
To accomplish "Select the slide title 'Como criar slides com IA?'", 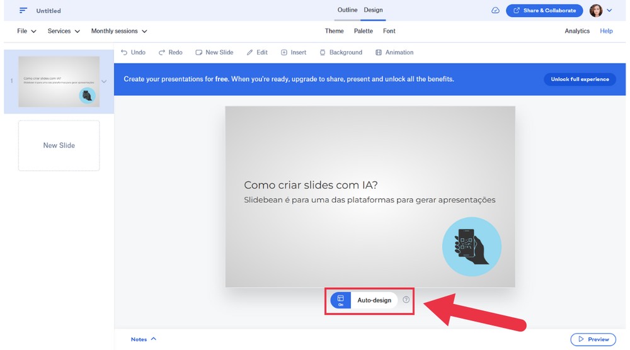I will tap(311, 185).
